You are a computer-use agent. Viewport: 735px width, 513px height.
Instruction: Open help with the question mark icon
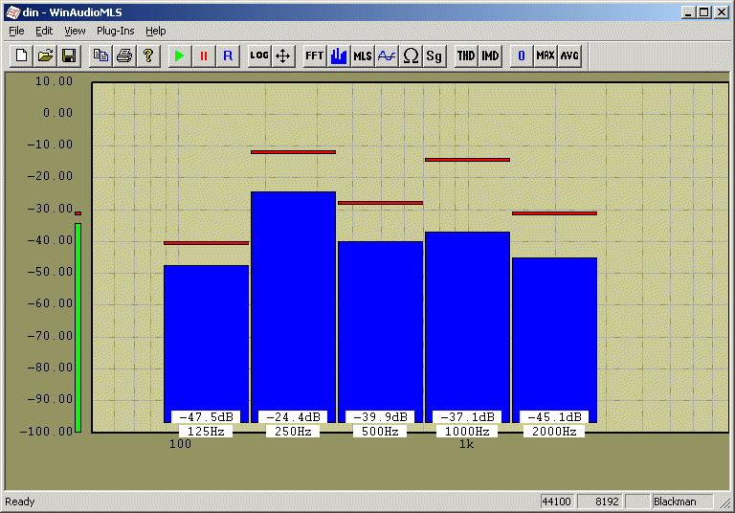coord(147,56)
